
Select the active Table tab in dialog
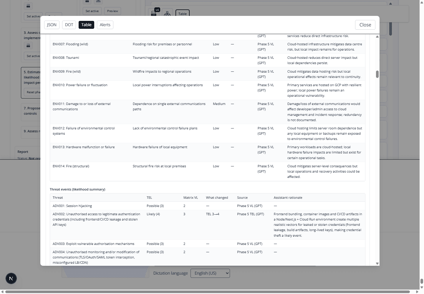click(x=86, y=25)
